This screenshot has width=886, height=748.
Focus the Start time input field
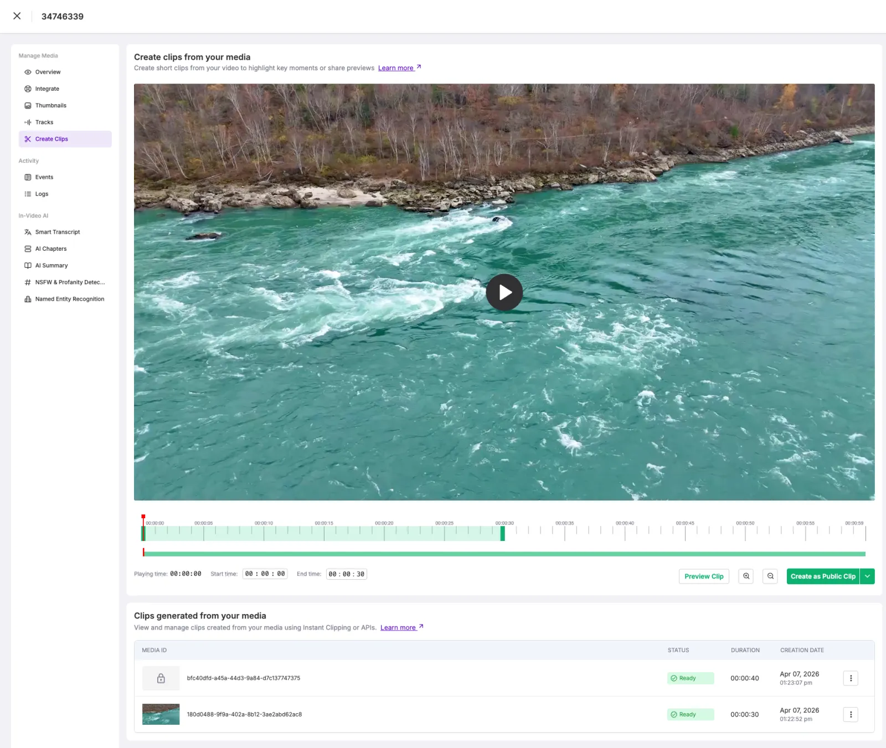(x=265, y=574)
